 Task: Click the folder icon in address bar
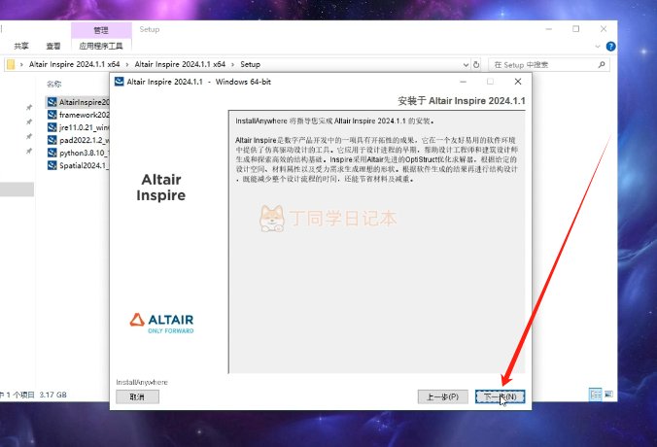(11, 64)
